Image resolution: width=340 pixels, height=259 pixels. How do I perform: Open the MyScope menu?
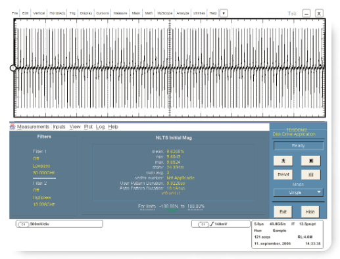[164, 13]
